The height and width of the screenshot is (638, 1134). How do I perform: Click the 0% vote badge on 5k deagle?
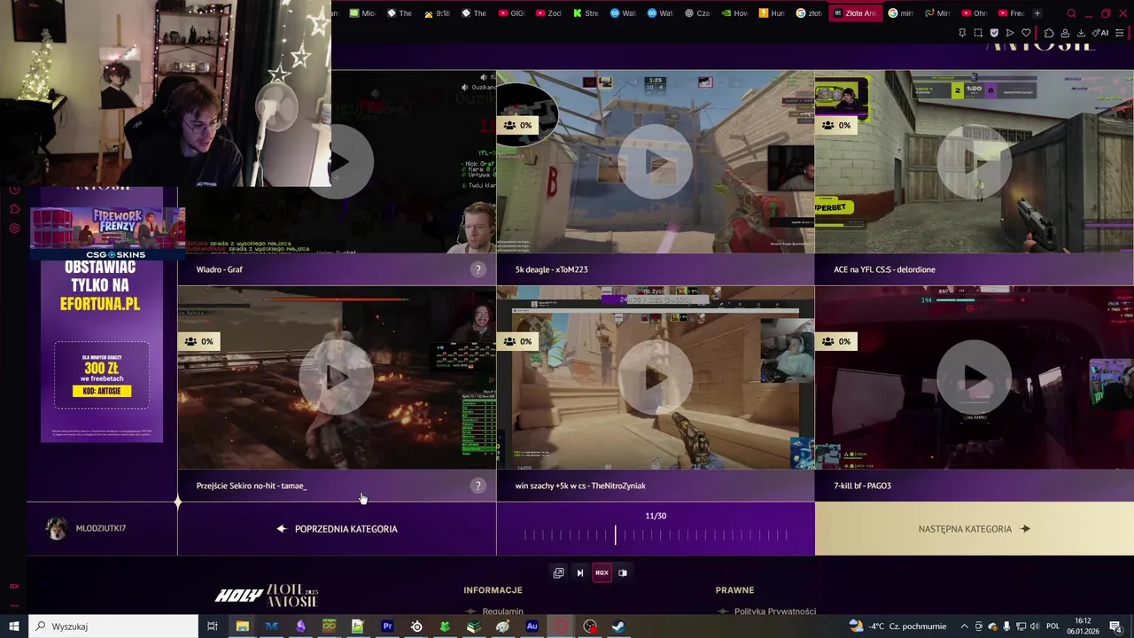point(517,125)
